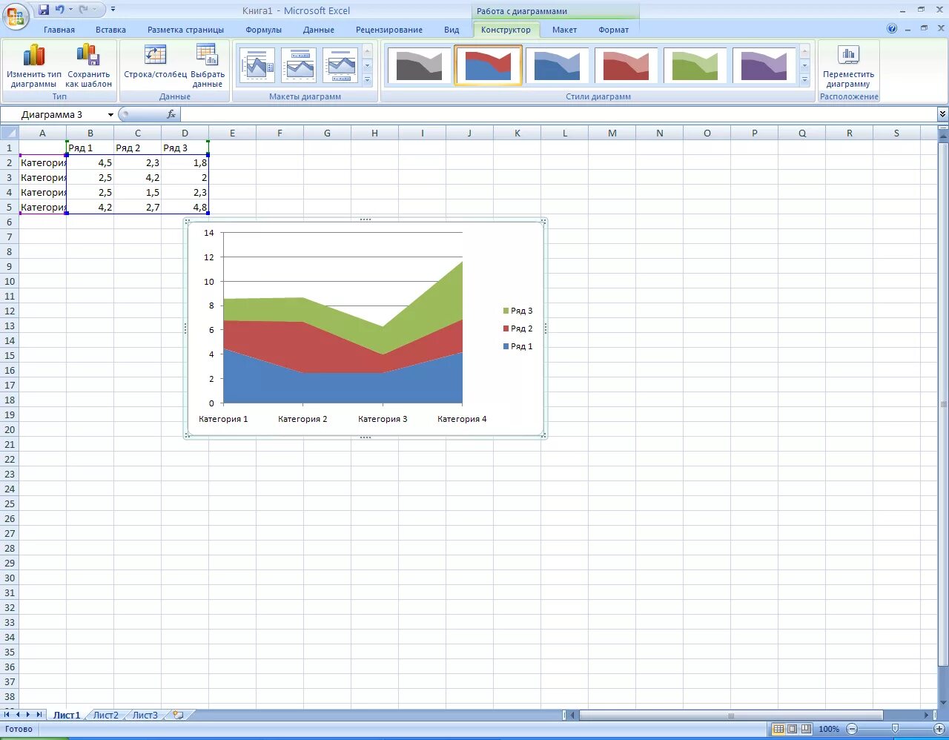Undo the last action
949x740 pixels.
(x=60, y=10)
